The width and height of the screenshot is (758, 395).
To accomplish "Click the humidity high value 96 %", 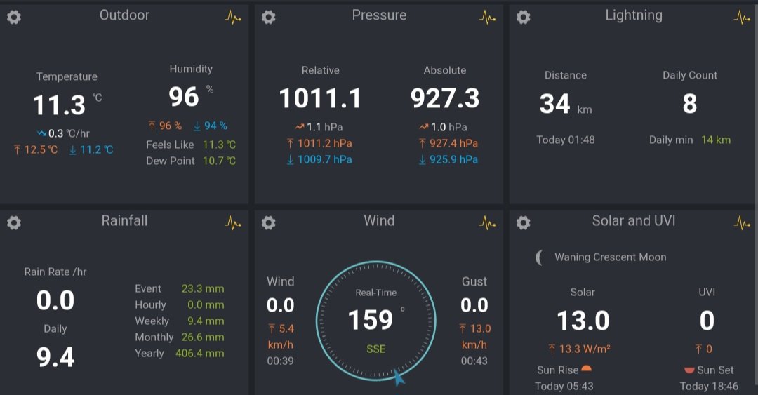I will pyautogui.click(x=166, y=126).
